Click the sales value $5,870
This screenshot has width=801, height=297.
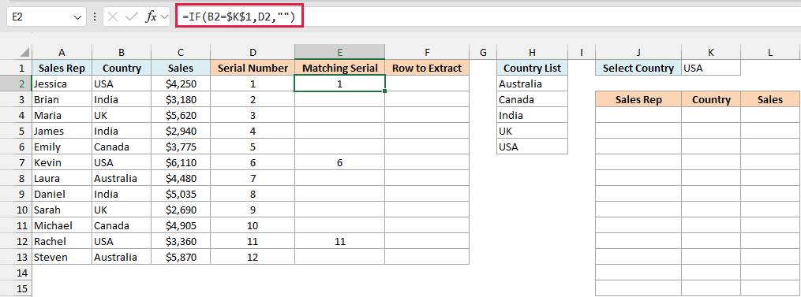coord(181,257)
